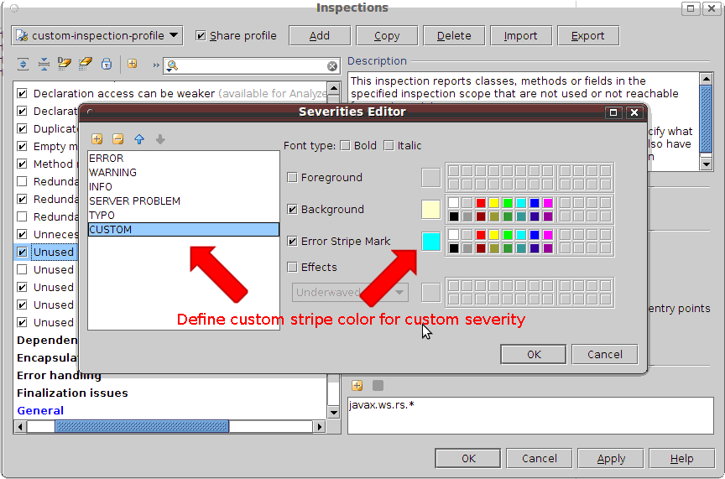Uncheck 'Declaration access can be weaker' inspection
The image size is (725, 479).
point(22,93)
